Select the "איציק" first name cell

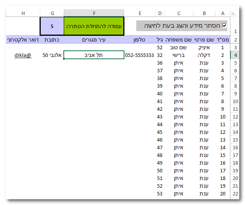[204, 47]
